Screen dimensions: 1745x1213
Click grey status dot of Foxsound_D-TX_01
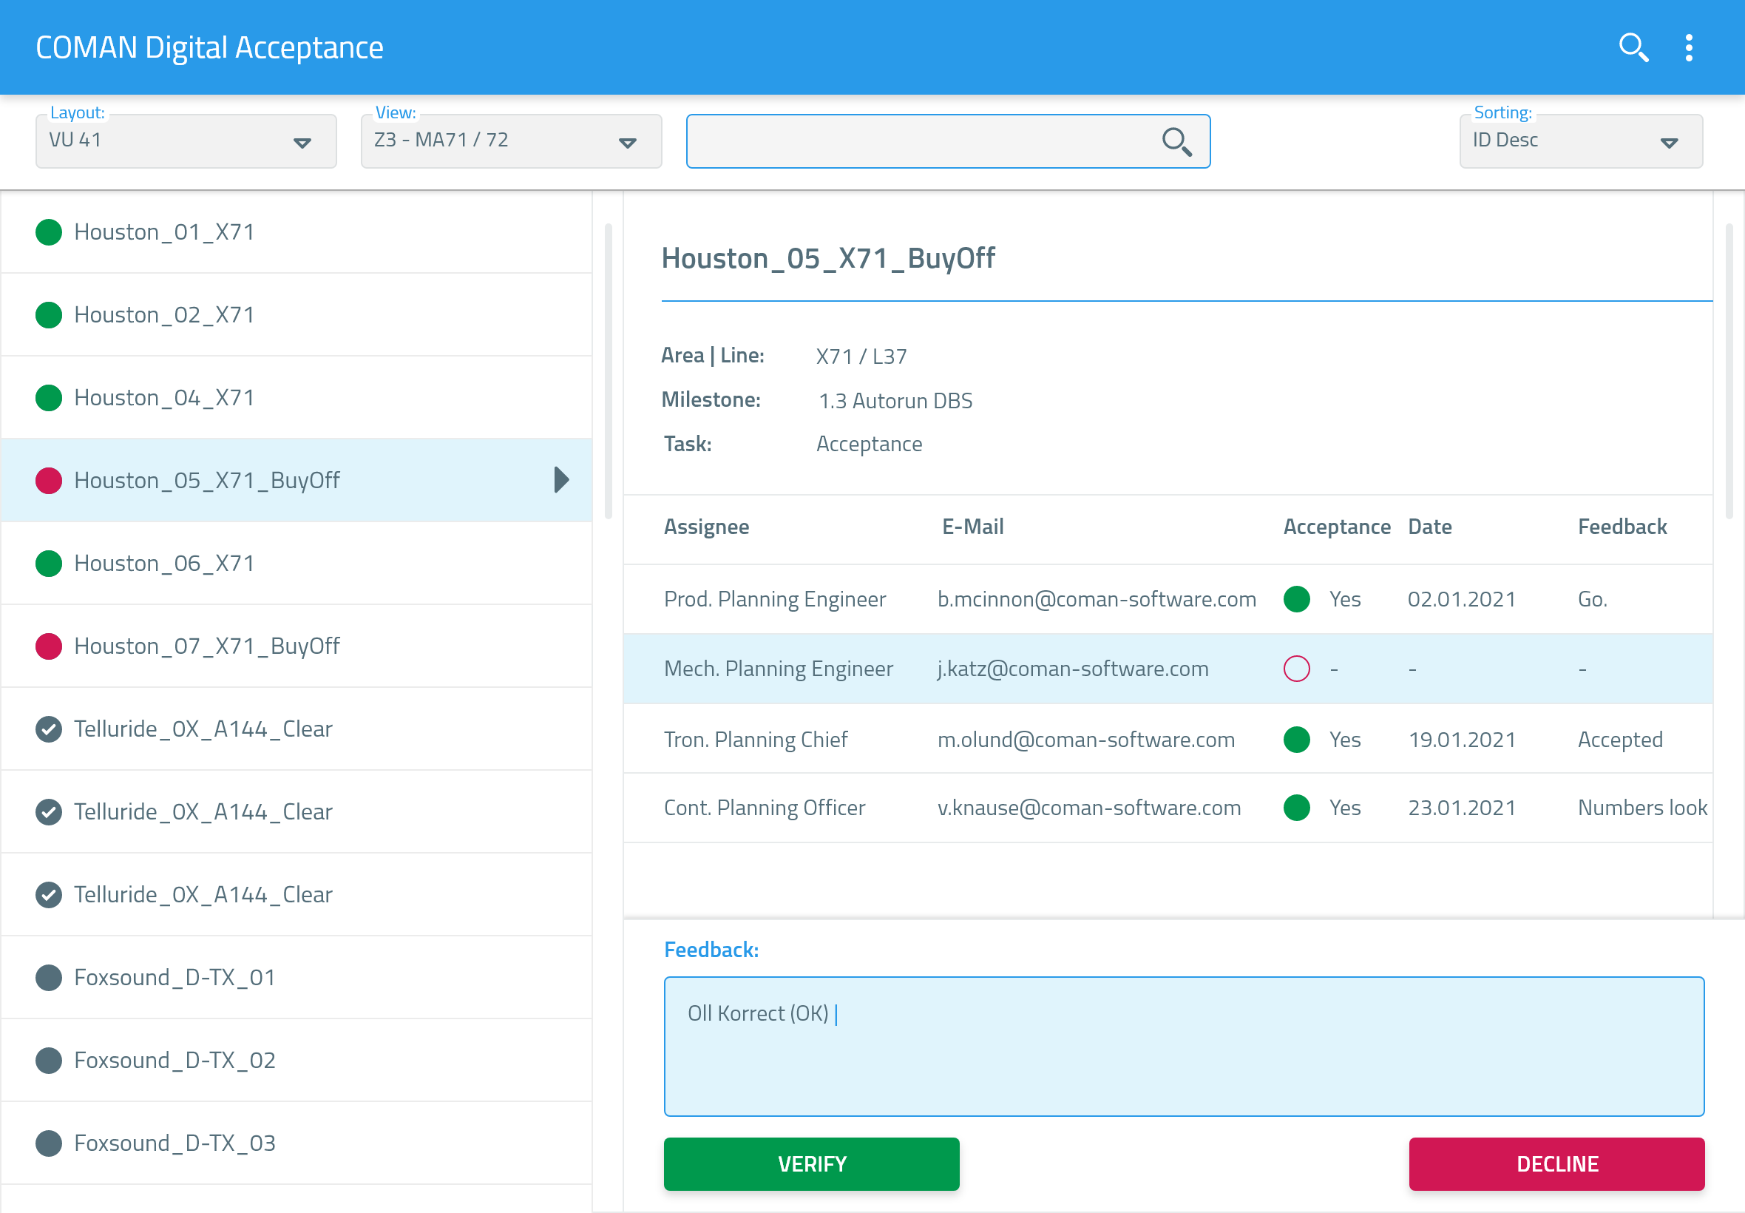[x=49, y=977]
